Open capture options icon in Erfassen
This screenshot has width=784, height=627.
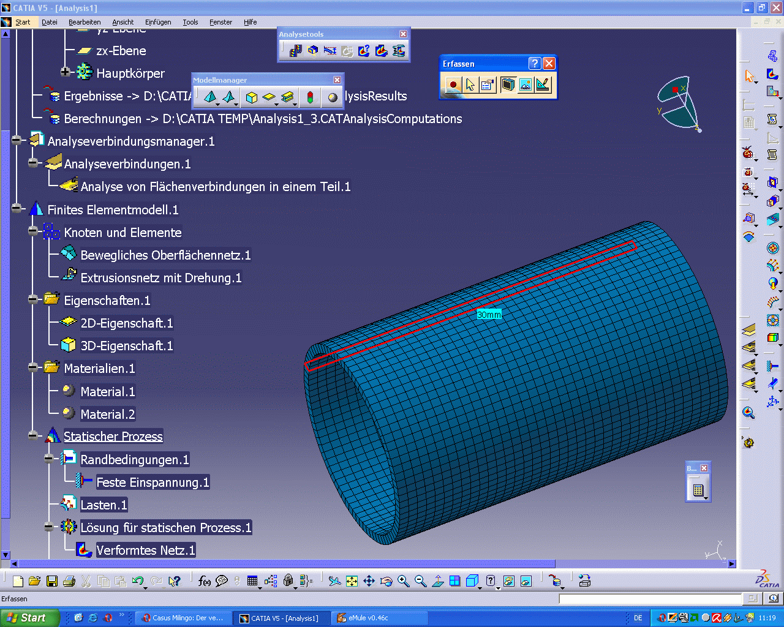coord(488,84)
